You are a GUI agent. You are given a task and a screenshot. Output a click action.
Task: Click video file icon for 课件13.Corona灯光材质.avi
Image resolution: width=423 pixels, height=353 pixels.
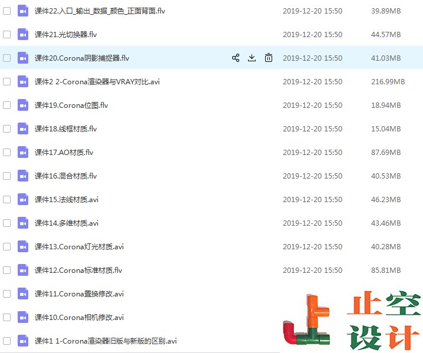click(x=23, y=247)
